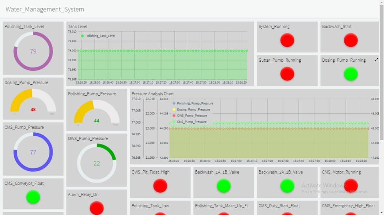
Task: Toggle Polishing_Pump_Pressure legend entry in chart
Action: [x=195, y=103]
